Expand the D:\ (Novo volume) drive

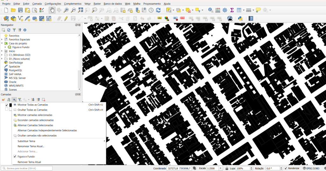tap(2, 59)
